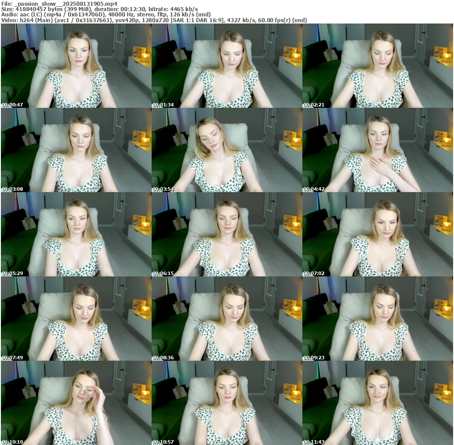Open the frame marked 00:09:23
The image size is (454, 445).
(x=377, y=319)
